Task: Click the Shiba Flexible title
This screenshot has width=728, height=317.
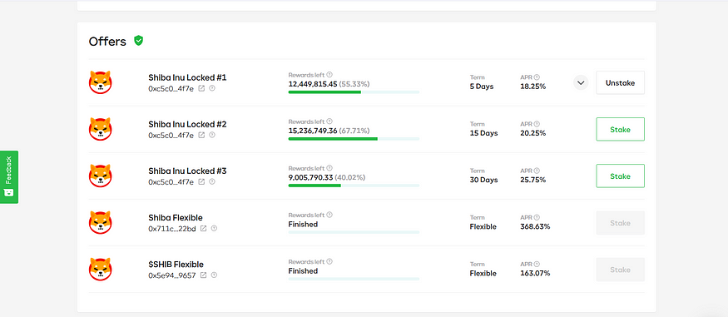Action: pos(176,218)
